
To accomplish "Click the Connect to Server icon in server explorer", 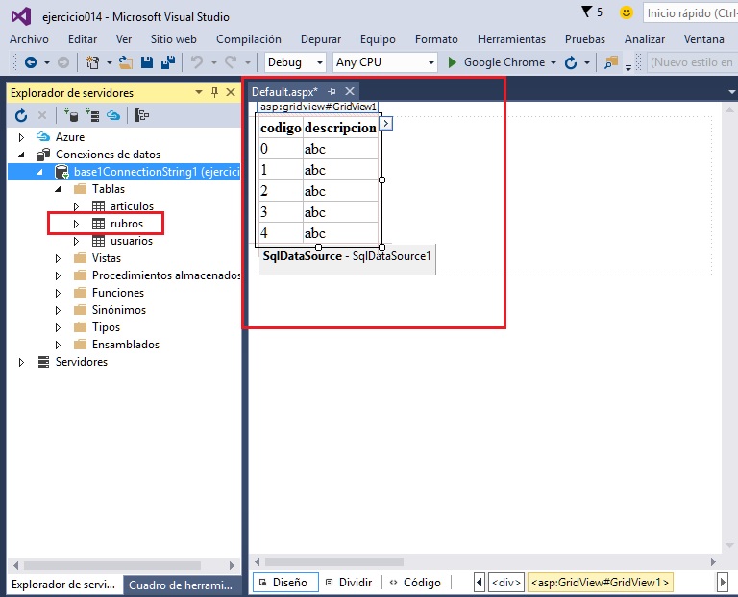I will coord(92,115).
